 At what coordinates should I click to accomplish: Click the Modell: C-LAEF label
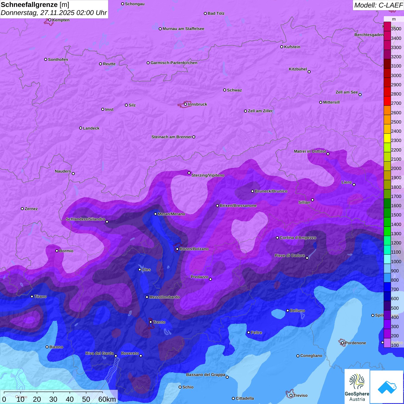tap(378, 5)
